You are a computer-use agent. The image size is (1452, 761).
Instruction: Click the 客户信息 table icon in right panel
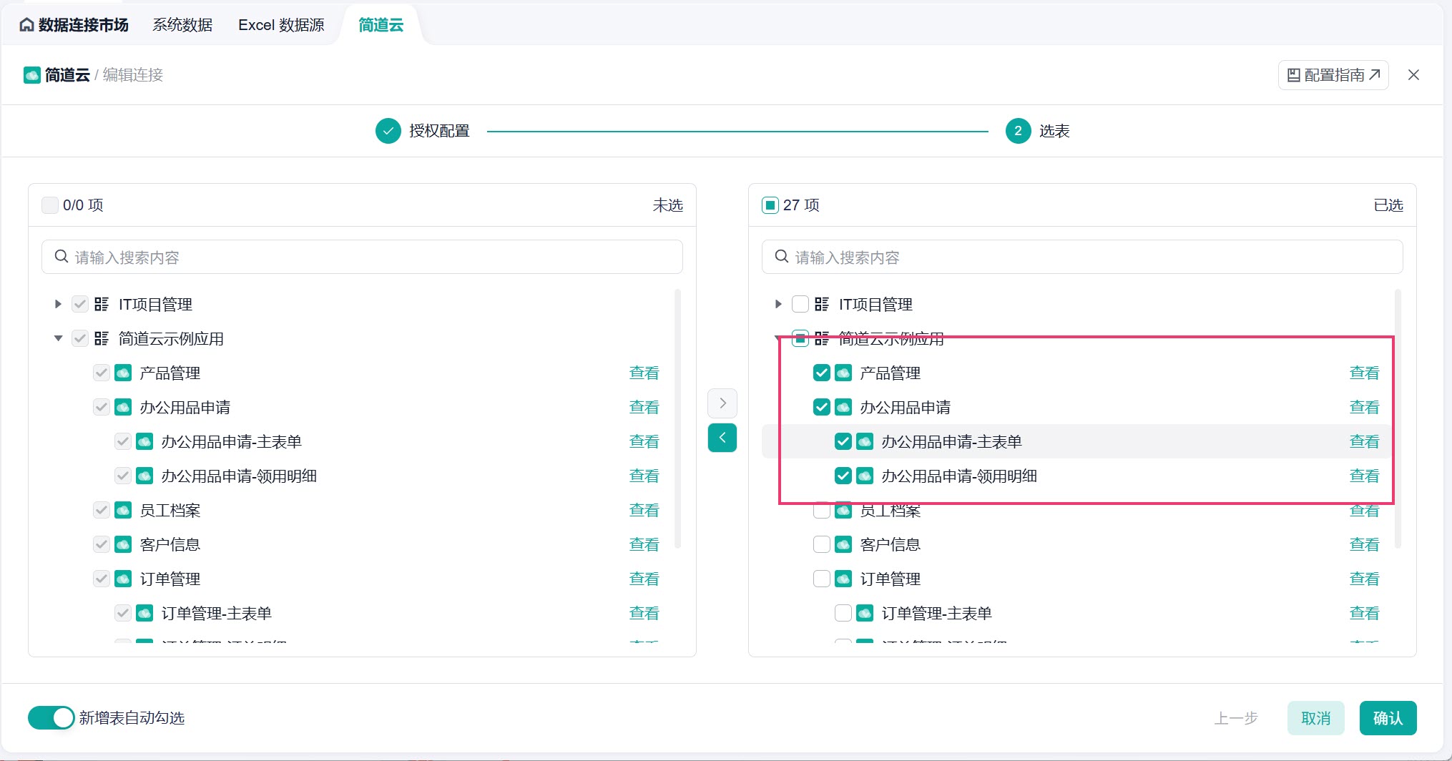click(843, 544)
